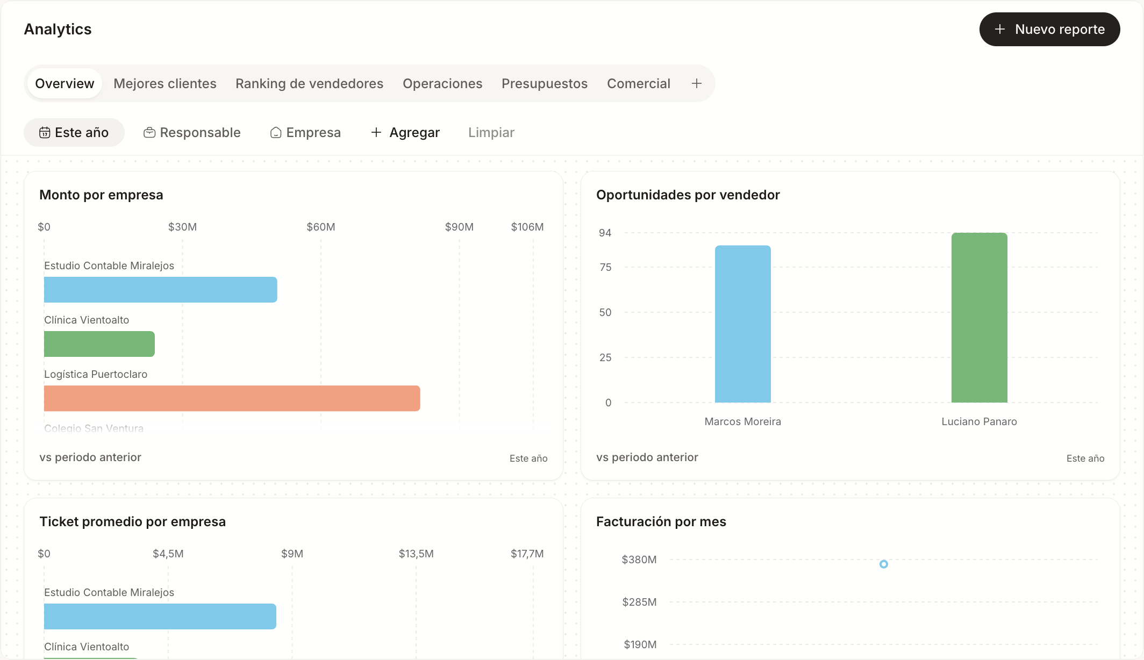
Task: Click the Logística Puertoclaro label
Action: pyautogui.click(x=96, y=374)
